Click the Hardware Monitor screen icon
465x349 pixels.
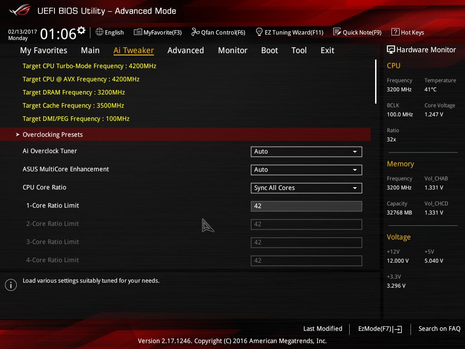[x=391, y=50]
